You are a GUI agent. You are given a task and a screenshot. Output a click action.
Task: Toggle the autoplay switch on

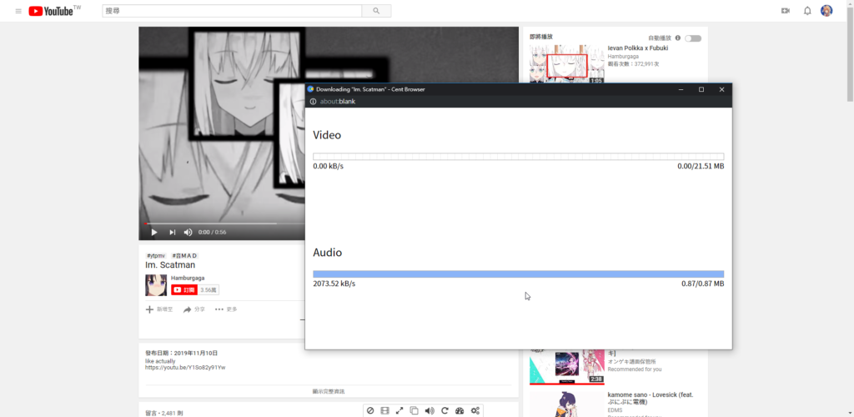coord(692,38)
